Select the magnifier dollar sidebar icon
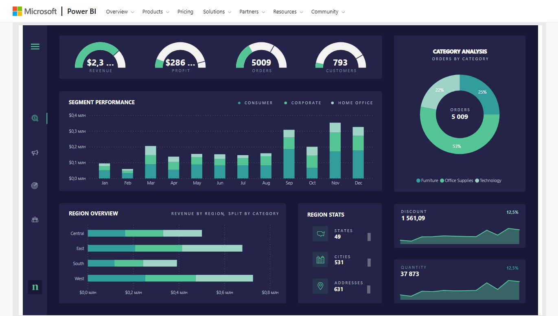Screen dimensions: 558x316 tap(35, 118)
